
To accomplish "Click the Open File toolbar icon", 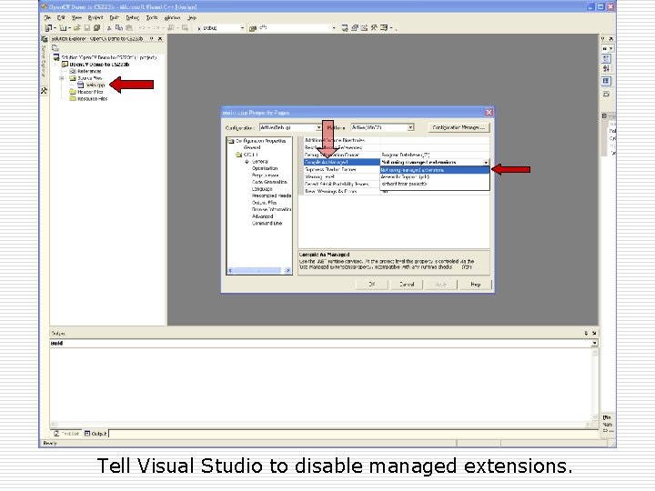I will (76, 28).
